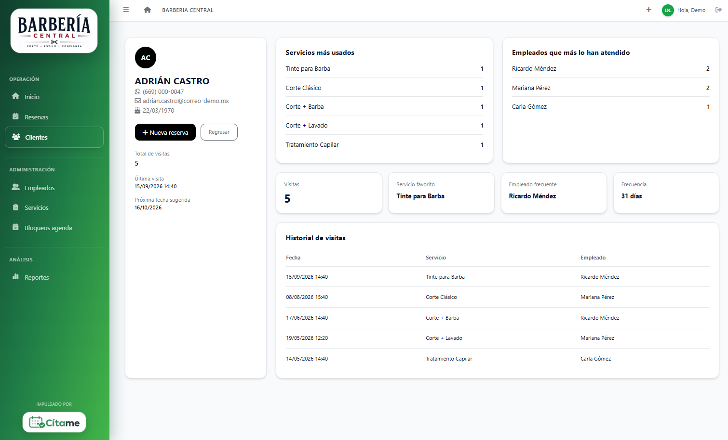Click the WhatsApp phone icon

(x=138, y=91)
